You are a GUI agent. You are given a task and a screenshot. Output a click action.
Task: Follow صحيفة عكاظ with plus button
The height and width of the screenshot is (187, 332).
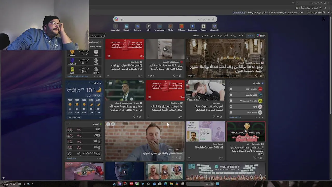(231, 112)
